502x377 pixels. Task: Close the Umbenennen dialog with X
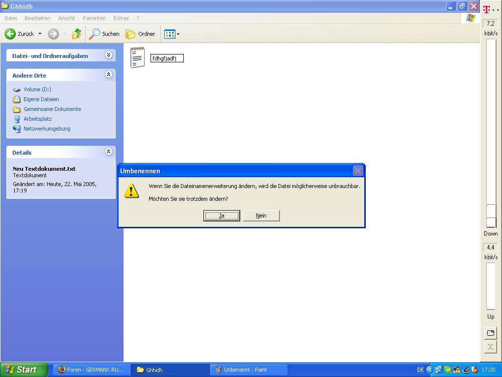coord(357,170)
